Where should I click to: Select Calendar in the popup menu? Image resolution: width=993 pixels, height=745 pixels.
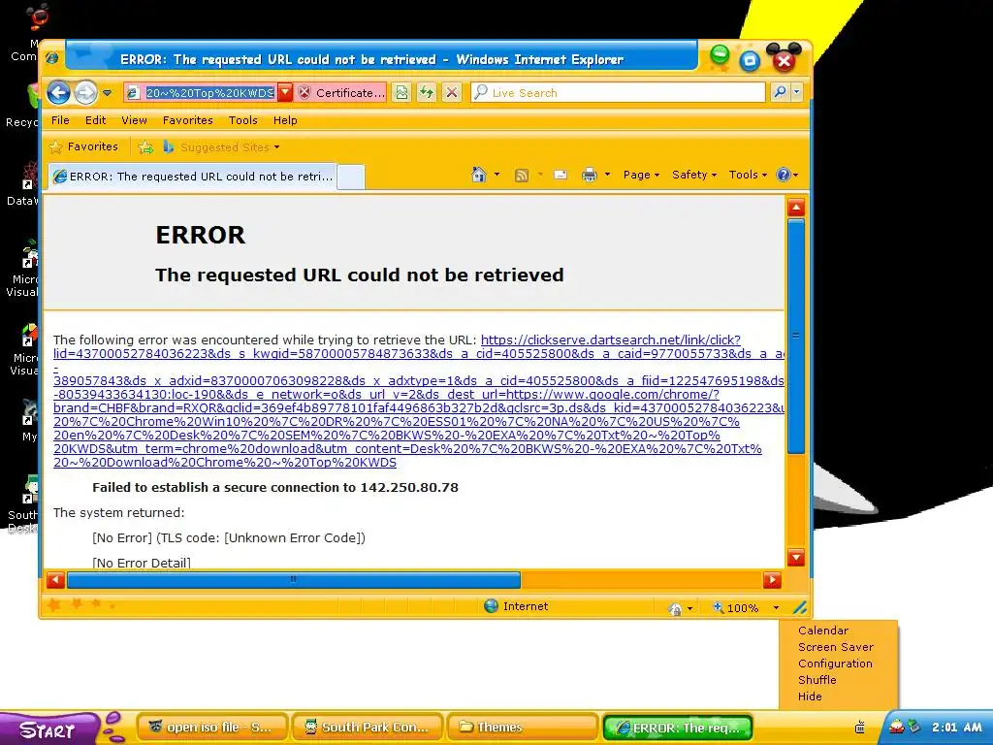(822, 631)
